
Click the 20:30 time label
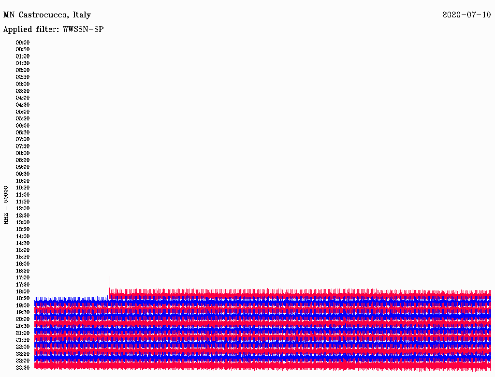[23, 326]
